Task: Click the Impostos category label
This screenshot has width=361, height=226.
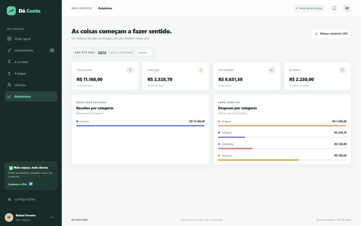Action: coord(227,156)
